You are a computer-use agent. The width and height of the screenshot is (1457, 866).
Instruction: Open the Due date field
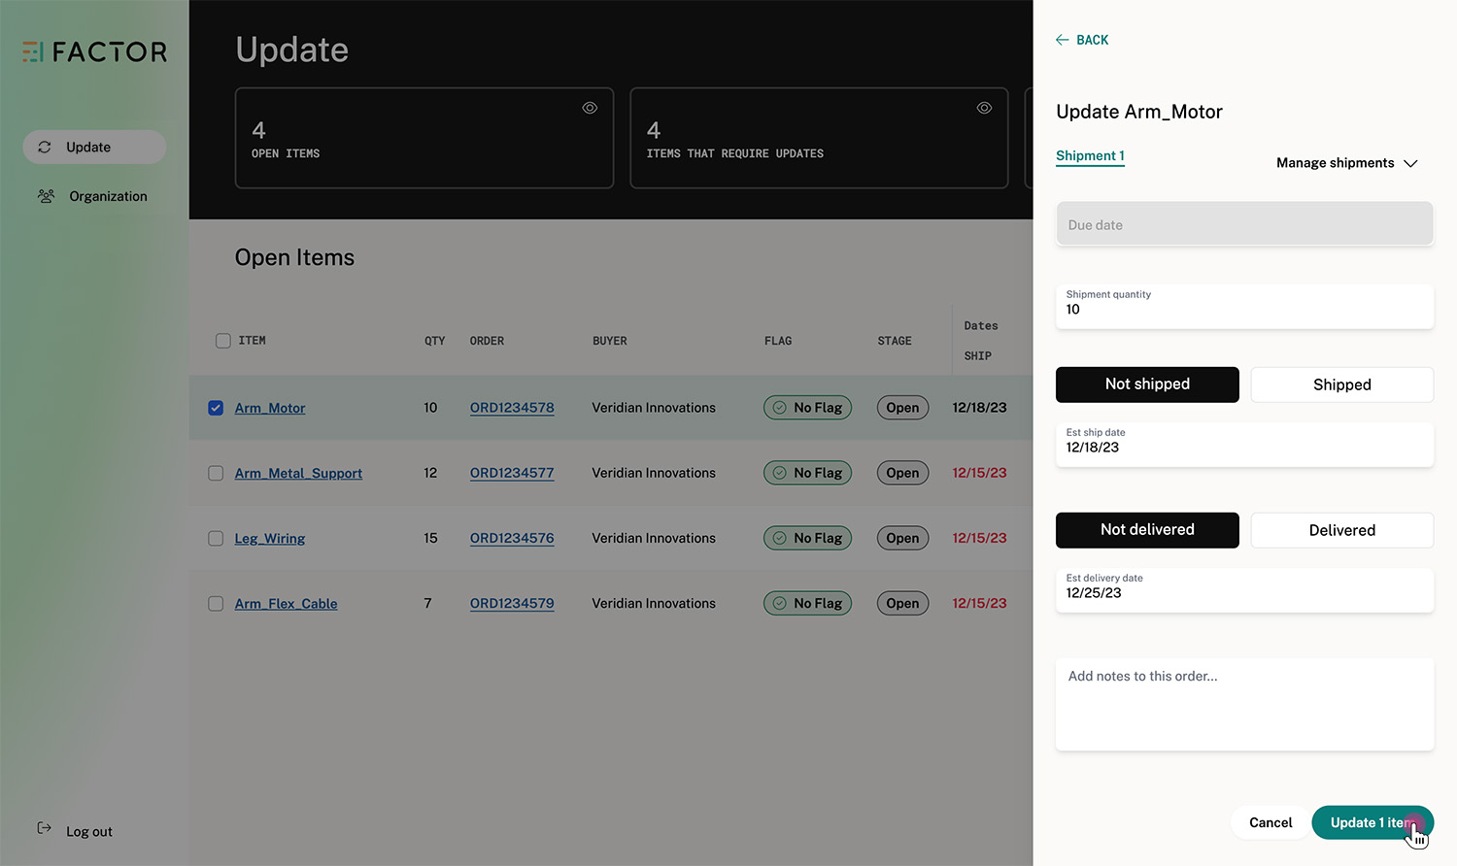[x=1244, y=224]
